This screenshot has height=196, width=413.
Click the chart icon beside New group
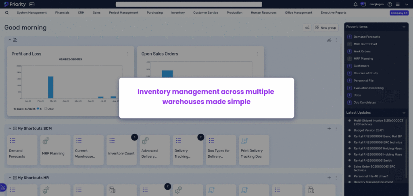click(x=307, y=28)
